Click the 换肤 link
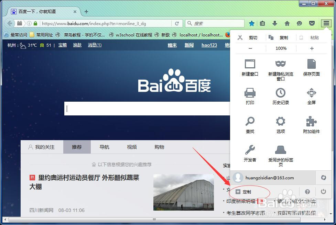 pos(77,45)
